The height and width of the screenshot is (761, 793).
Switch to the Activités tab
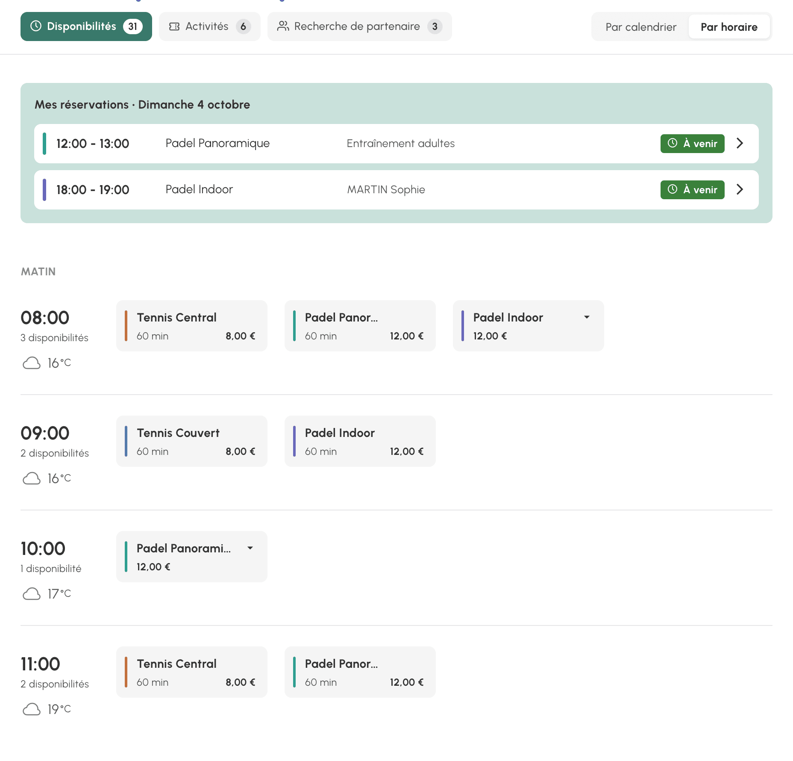(210, 27)
